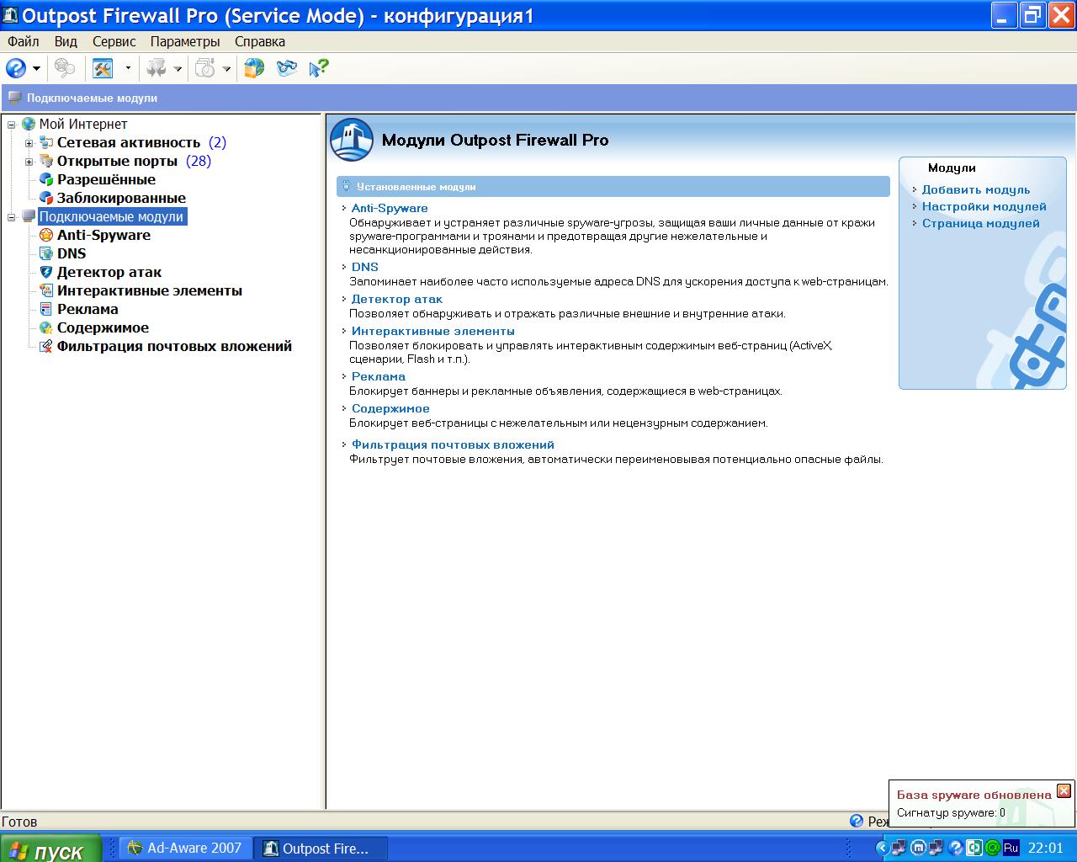Viewport: 1077px width, 862px height.
Task: Click the Сетевая активность tree icon
Action: [x=46, y=142]
